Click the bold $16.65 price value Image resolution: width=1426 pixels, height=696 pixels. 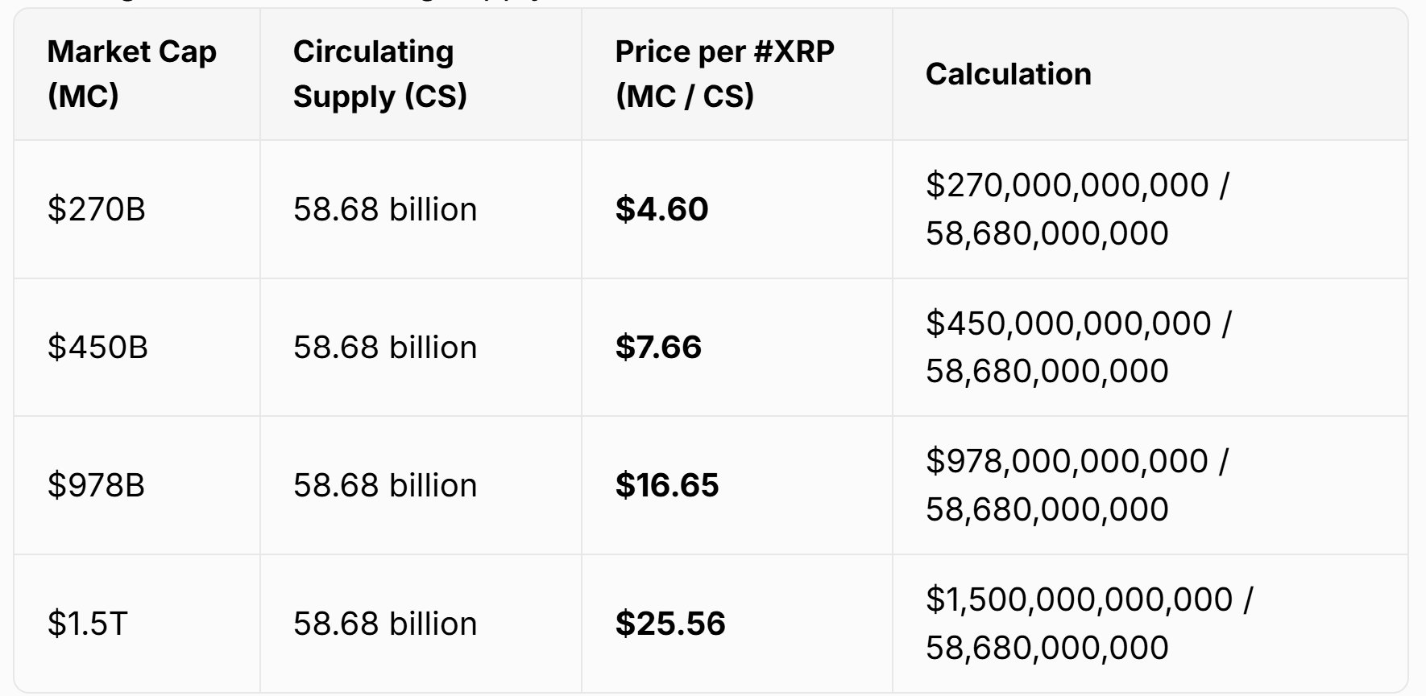(x=666, y=485)
